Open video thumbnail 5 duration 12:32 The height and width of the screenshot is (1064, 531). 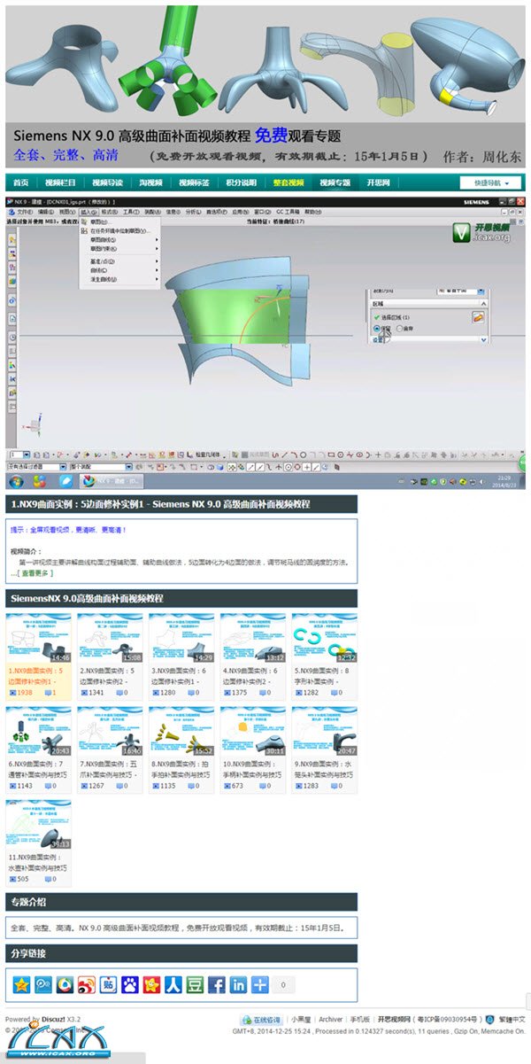[x=324, y=638]
